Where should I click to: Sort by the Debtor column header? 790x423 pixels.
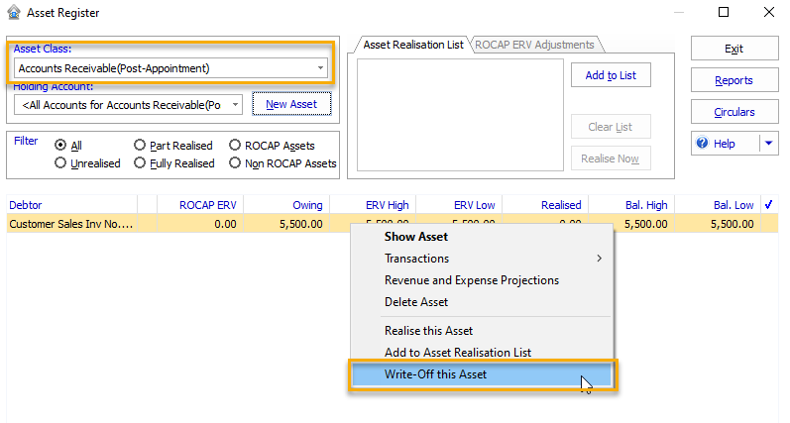pos(71,205)
